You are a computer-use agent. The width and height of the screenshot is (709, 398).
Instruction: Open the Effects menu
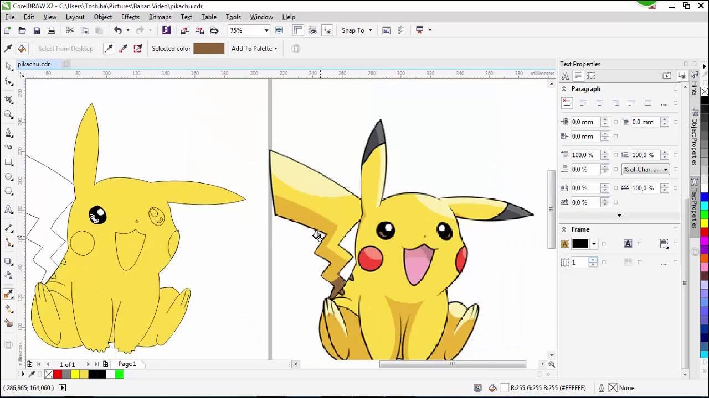[130, 17]
